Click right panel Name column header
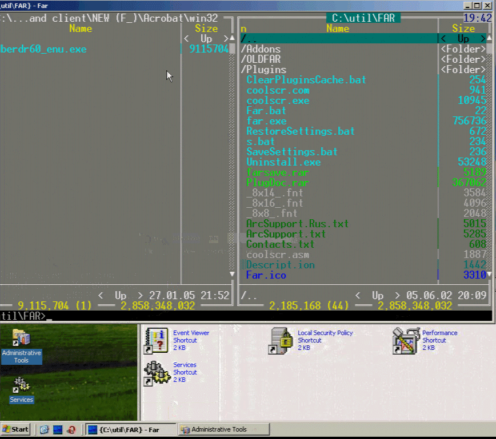This screenshot has width=496, height=439. click(x=338, y=29)
